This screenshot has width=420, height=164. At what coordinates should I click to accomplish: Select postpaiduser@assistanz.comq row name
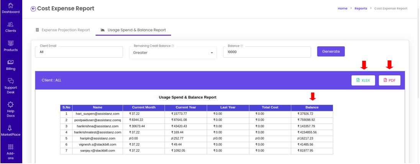[97, 120]
